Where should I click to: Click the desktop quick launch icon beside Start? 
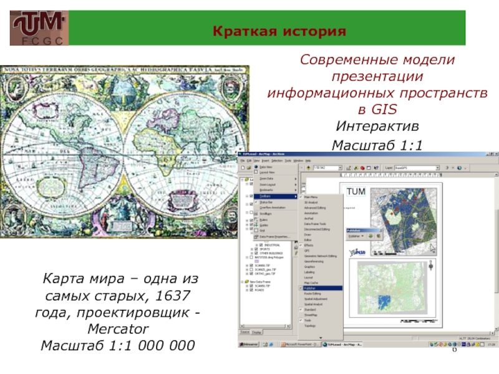pos(265,345)
